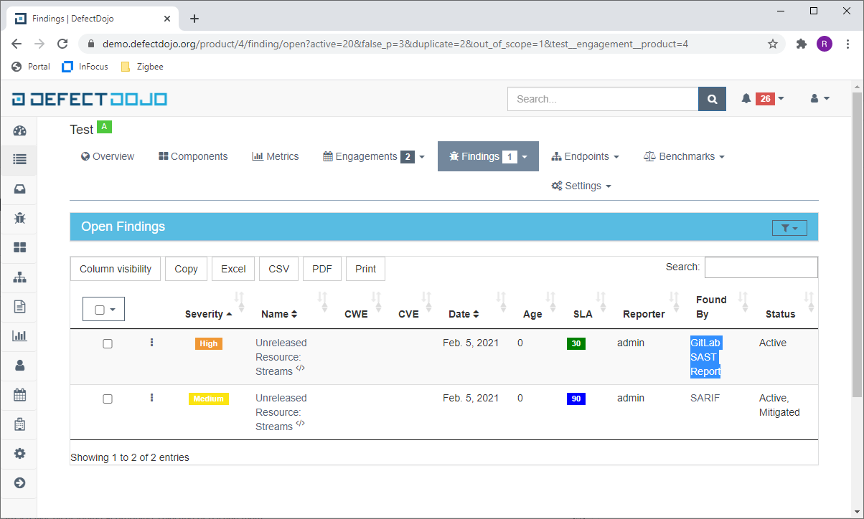Select the Overview tab for Test product
Image resolution: width=864 pixels, height=519 pixels.
click(107, 156)
